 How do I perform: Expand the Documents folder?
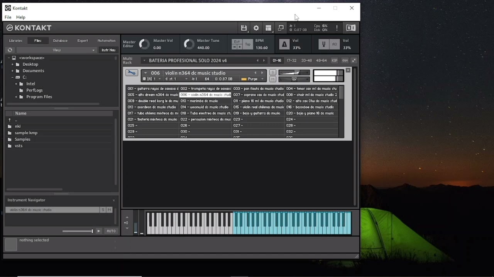click(12, 71)
